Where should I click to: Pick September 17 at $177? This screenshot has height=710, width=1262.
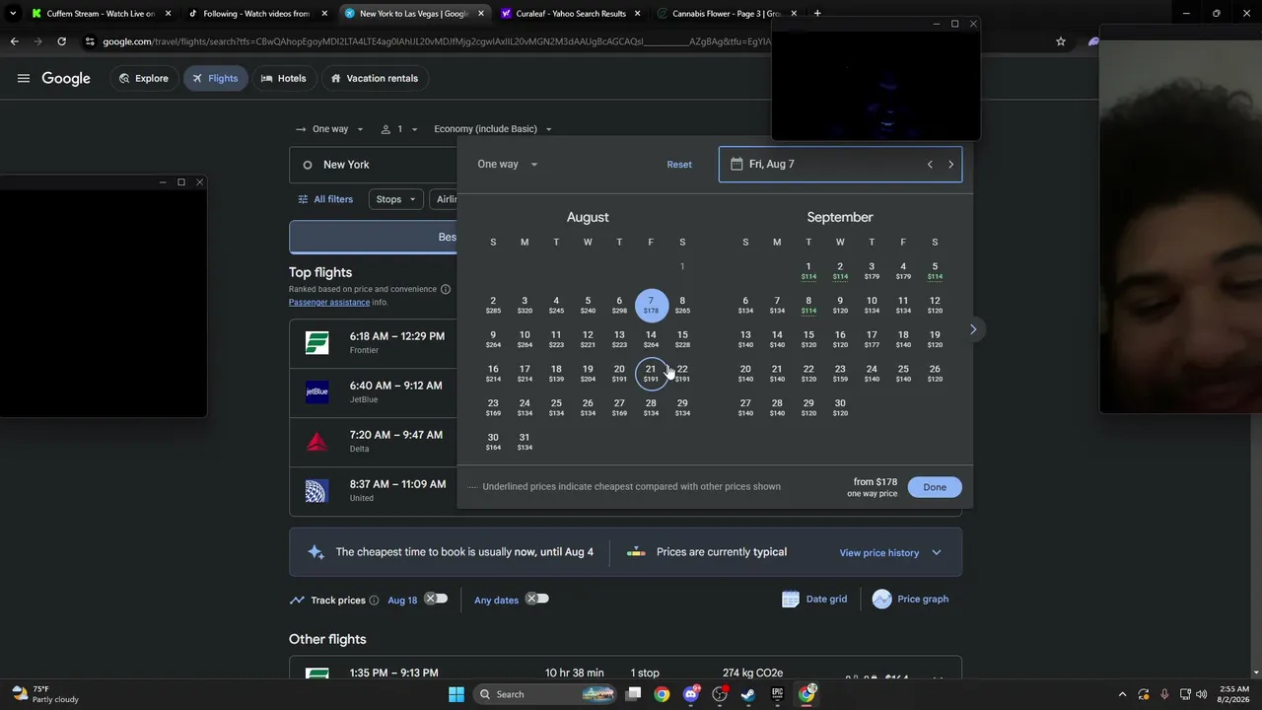click(872, 339)
